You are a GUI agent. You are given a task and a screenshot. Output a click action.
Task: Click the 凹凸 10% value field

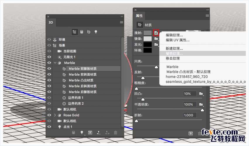pos(190,94)
